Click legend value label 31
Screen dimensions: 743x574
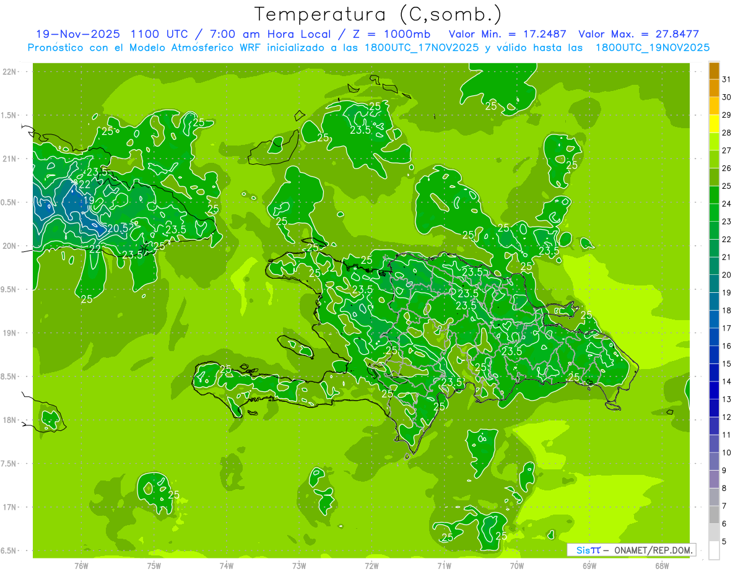tap(727, 79)
